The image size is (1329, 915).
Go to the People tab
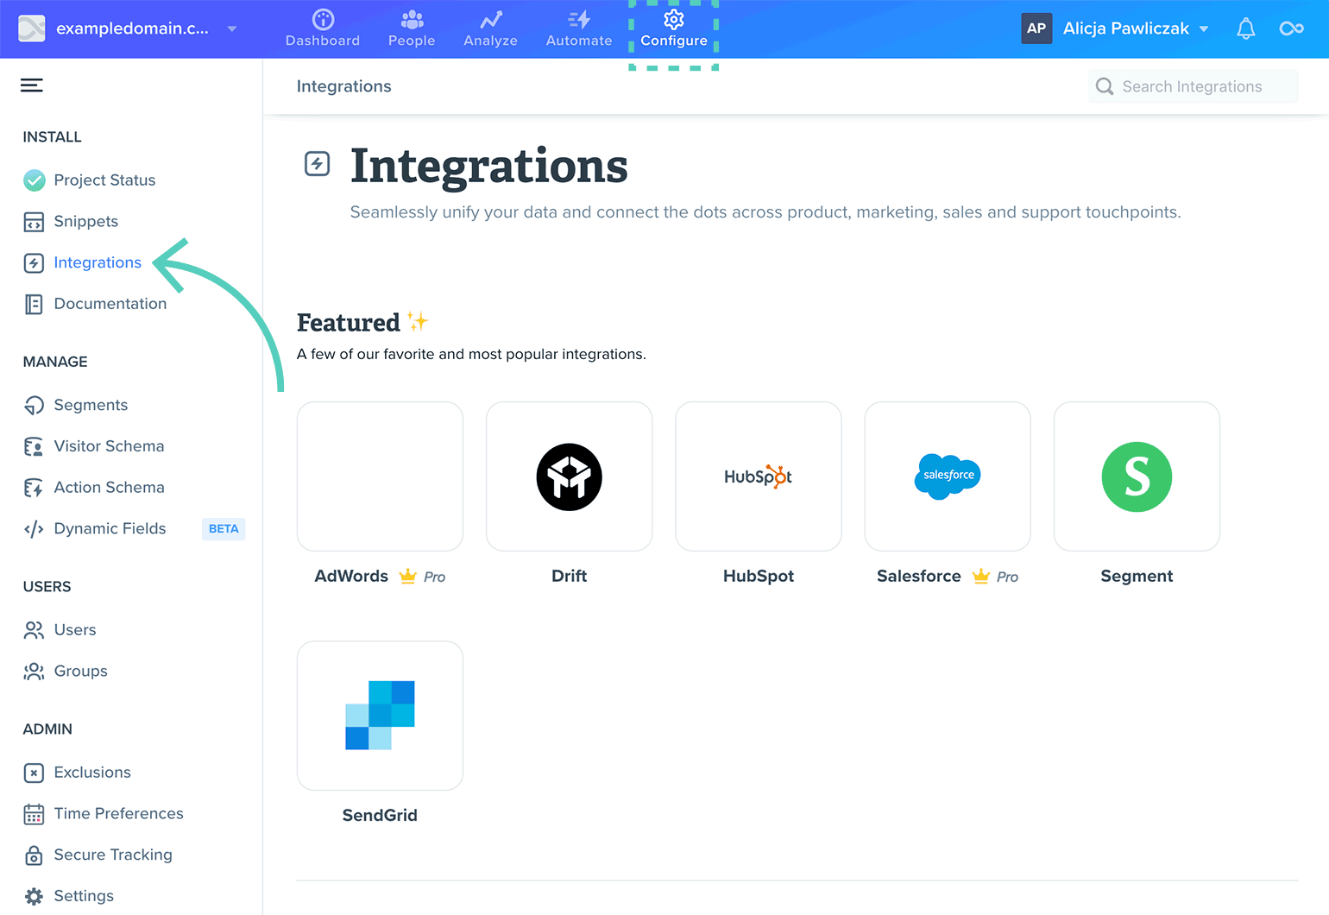412,28
